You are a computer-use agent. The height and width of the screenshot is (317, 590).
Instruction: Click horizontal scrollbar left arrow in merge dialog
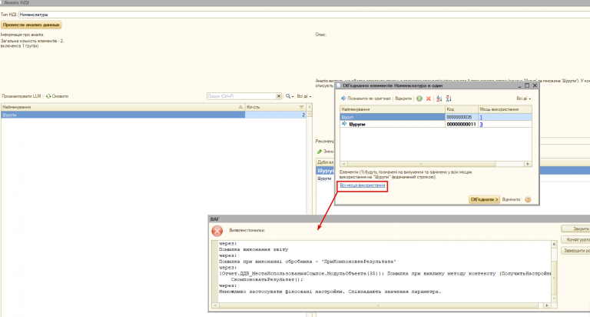coord(343,164)
